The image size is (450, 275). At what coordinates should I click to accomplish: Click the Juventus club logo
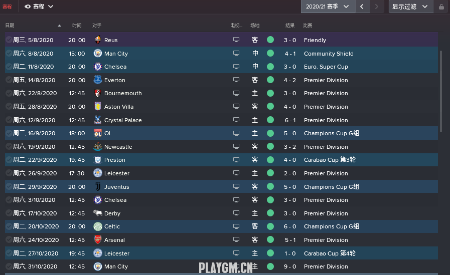click(x=98, y=186)
